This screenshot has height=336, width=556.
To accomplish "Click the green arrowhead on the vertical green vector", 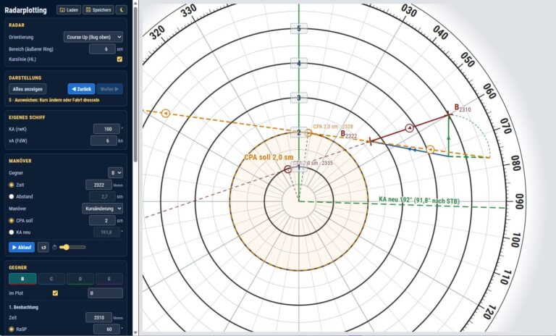I will [x=449, y=138].
